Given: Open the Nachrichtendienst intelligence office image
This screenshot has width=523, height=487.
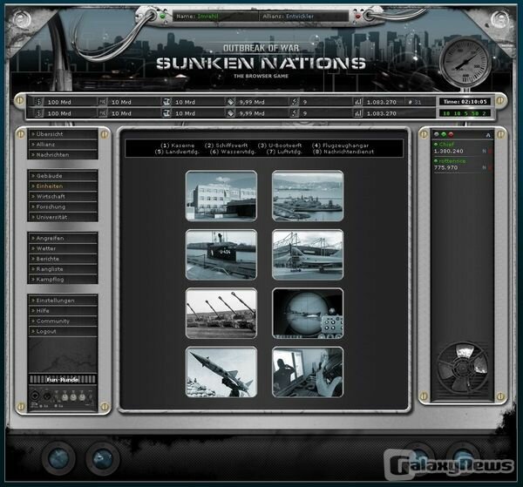Looking at the screenshot, I should coord(308,372).
